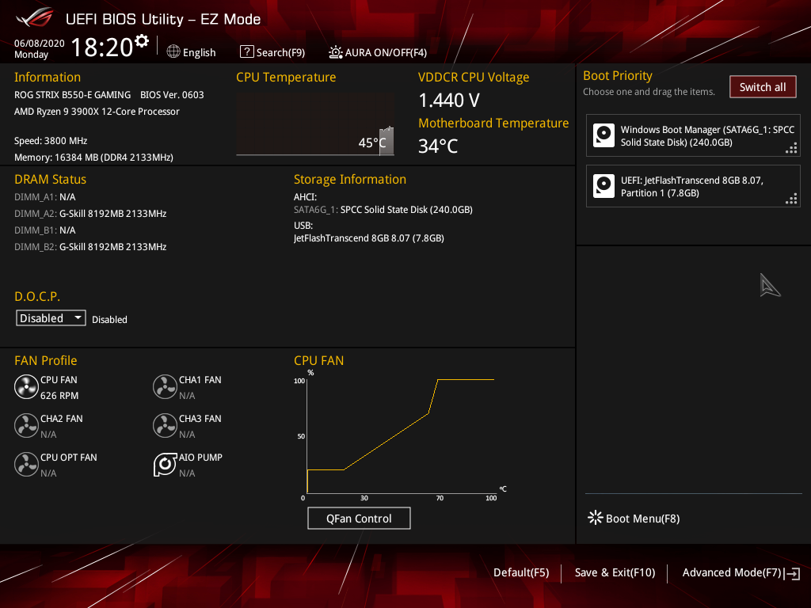The height and width of the screenshot is (608, 811).
Task: Toggle the AURA light icon
Action: 335,52
